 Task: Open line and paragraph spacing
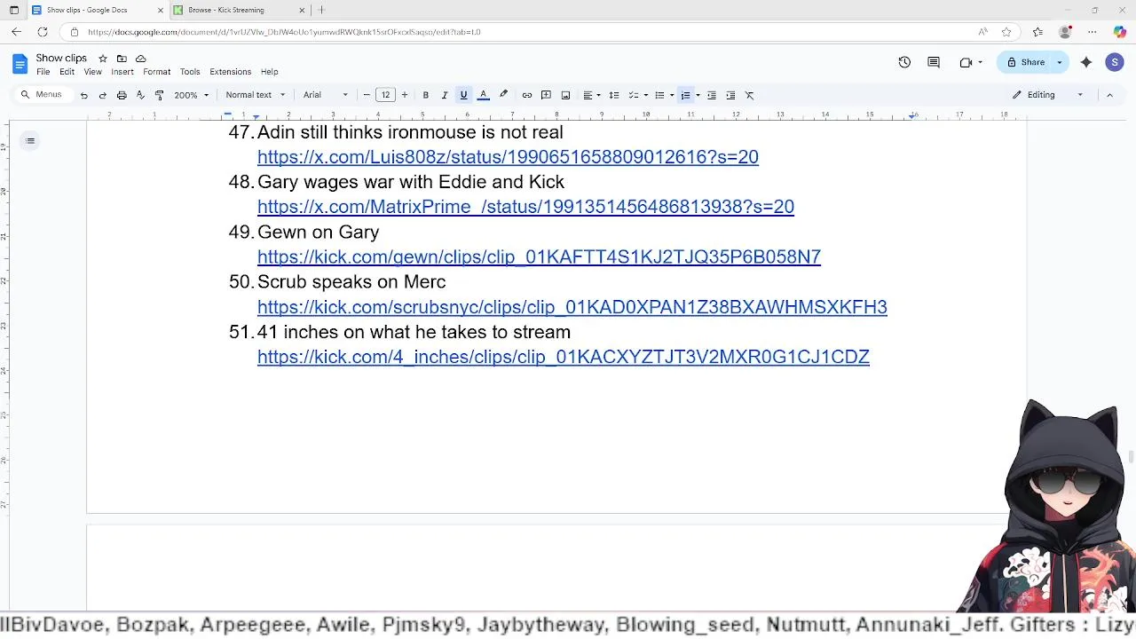pos(613,95)
